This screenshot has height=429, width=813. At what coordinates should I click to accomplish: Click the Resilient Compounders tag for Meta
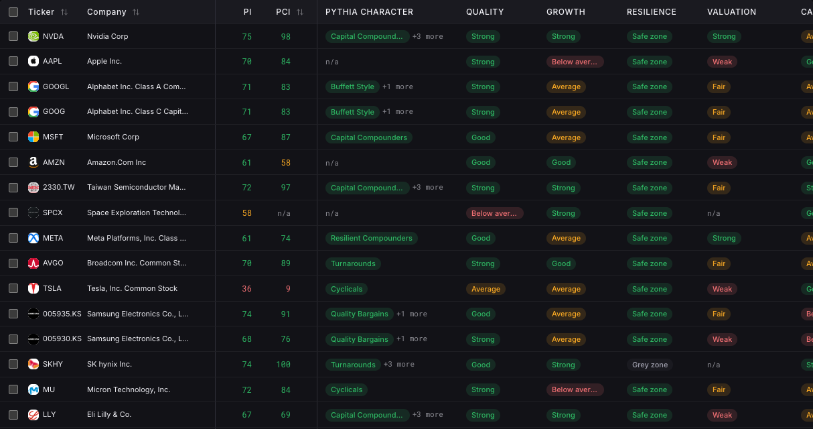[372, 238]
